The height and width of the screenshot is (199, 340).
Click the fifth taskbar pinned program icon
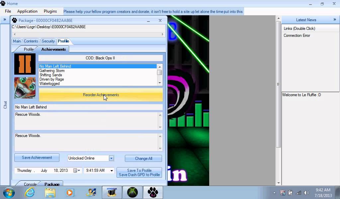91,192
